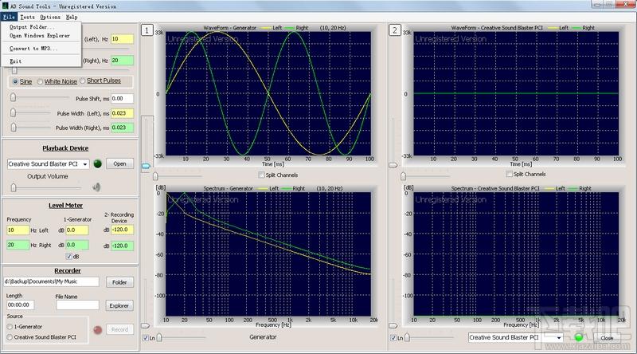Click Left recording device dB value -120.0
The width and height of the screenshot is (637, 354).
(122, 230)
